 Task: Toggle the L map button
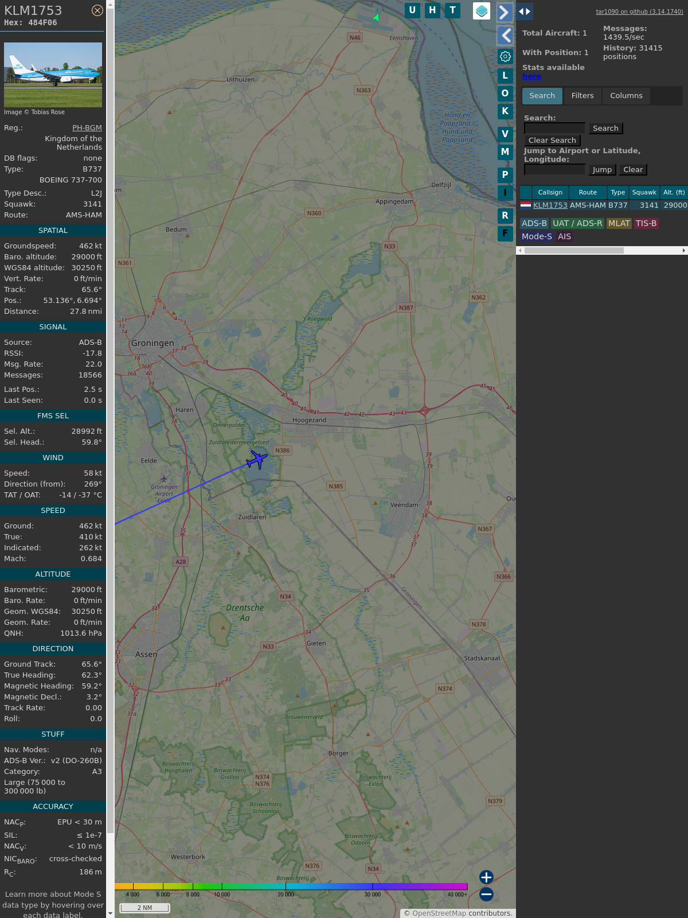505,76
